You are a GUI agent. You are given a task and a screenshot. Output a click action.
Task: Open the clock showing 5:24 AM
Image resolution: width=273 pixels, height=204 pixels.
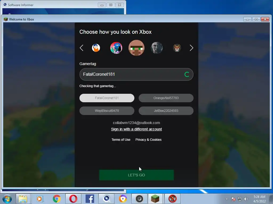click(259, 199)
